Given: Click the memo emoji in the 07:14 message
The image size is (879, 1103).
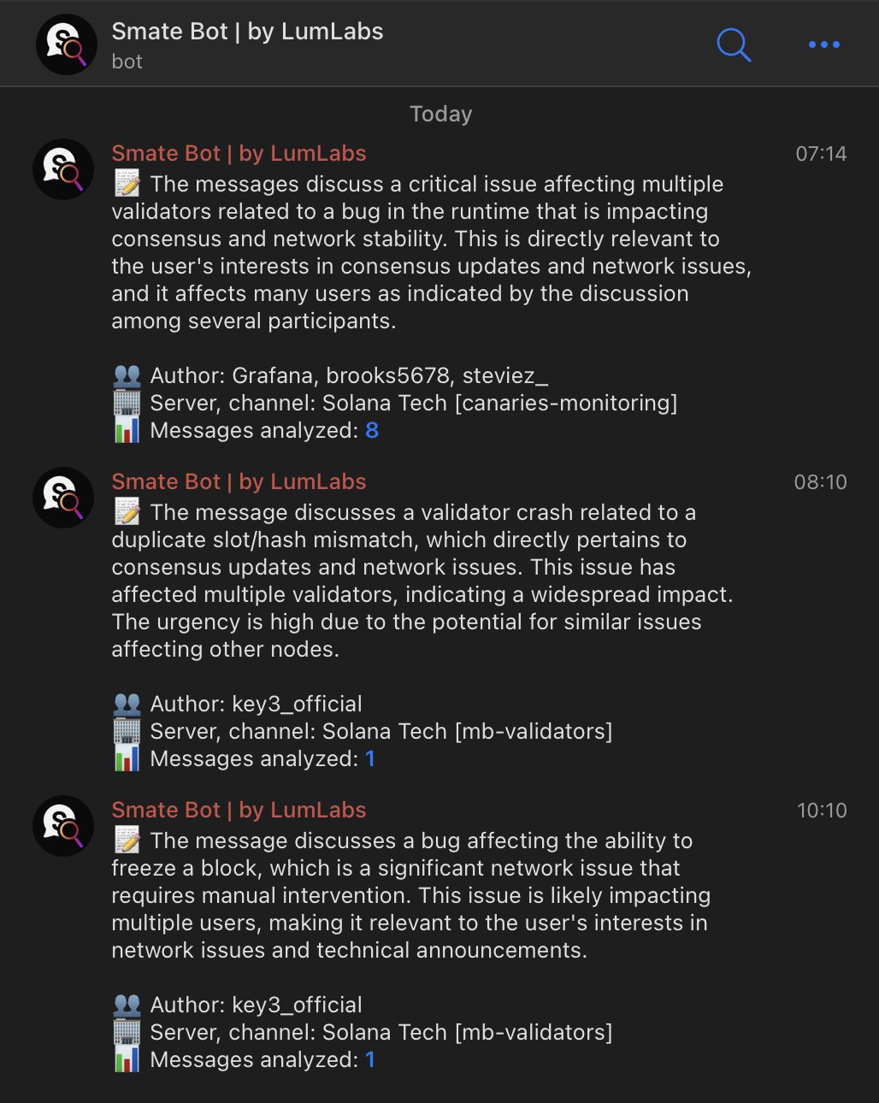Looking at the screenshot, I should (x=127, y=184).
